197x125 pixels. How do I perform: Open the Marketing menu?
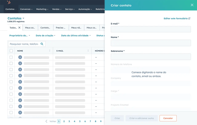pos(42,9)
